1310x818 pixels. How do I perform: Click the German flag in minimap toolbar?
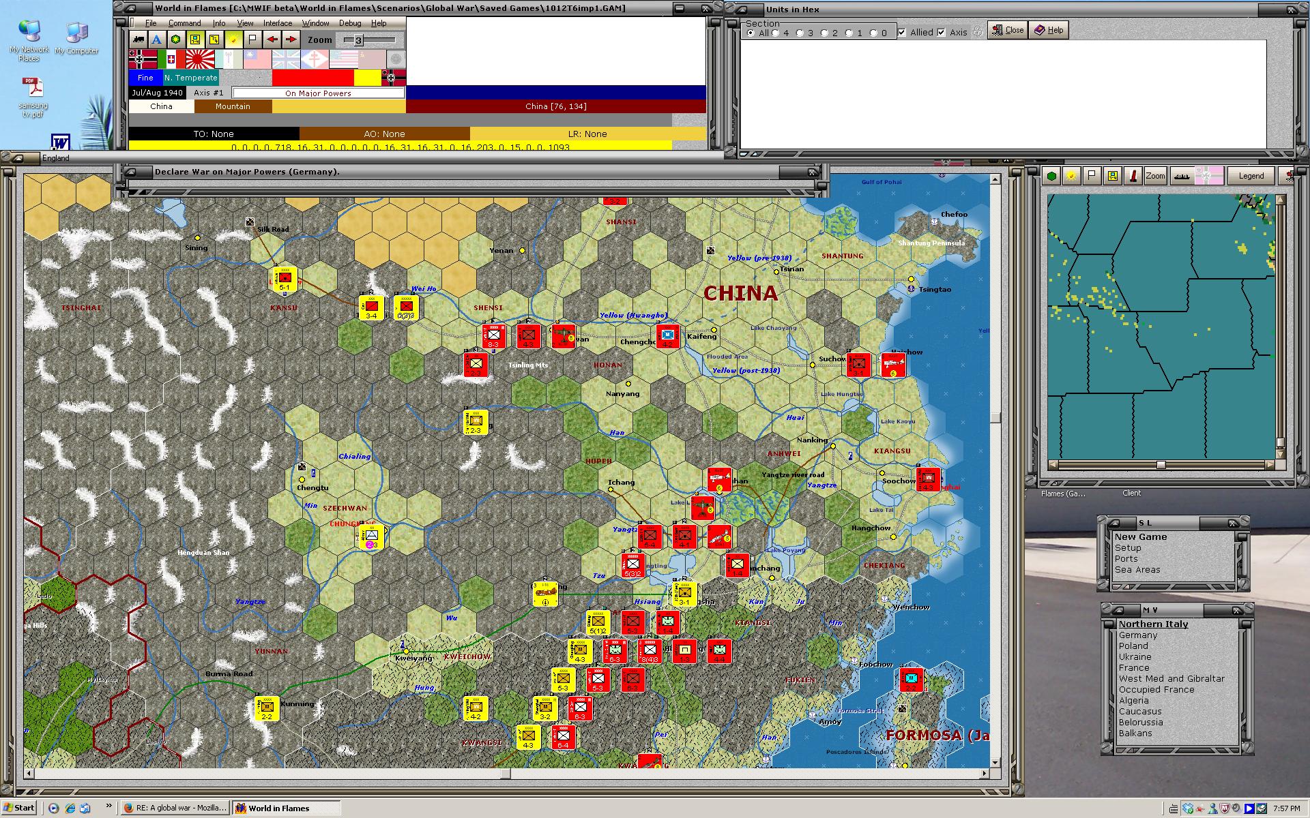tap(1210, 176)
